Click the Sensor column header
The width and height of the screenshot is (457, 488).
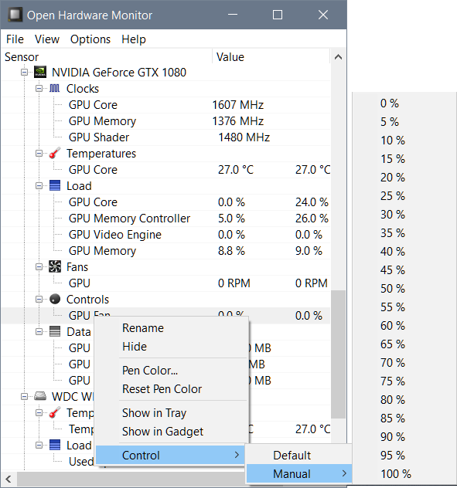pos(107,56)
